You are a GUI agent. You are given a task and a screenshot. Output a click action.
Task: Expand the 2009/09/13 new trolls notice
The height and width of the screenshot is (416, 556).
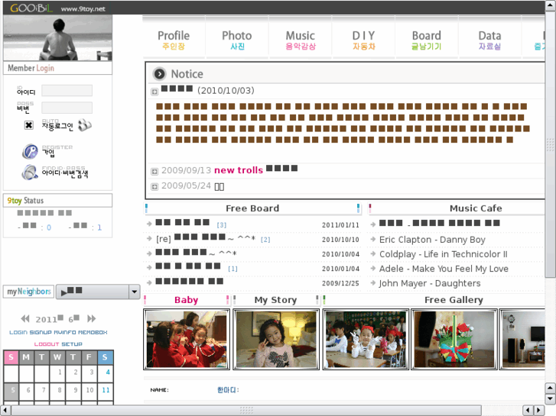coord(154,171)
